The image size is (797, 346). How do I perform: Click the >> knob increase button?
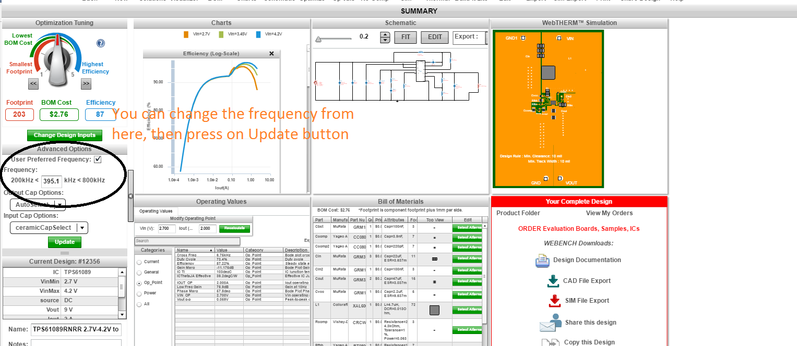(x=86, y=83)
